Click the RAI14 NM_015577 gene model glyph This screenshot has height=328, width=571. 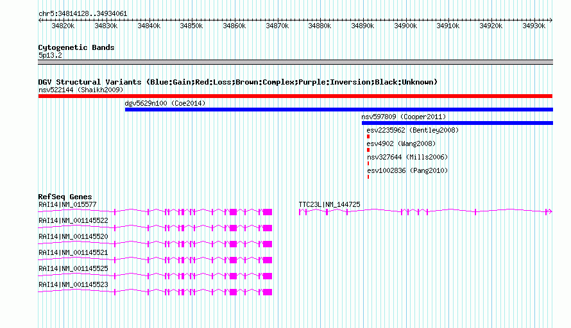[155, 212]
